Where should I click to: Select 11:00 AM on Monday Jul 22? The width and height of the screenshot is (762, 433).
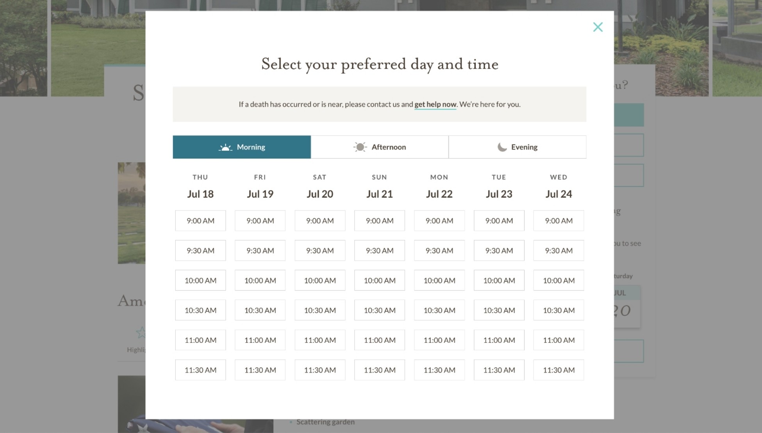439,340
